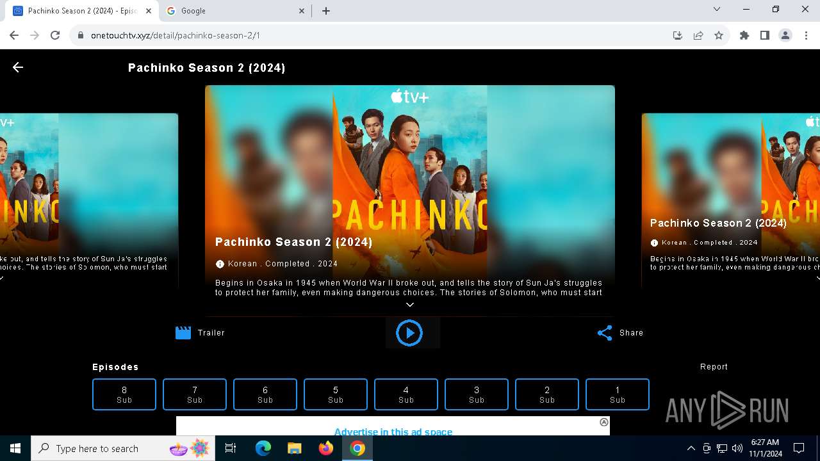This screenshot has width=820, height=461.
Task: Open the taskbar clock showing 6:27 AM
Action: [x=766, y=448]
